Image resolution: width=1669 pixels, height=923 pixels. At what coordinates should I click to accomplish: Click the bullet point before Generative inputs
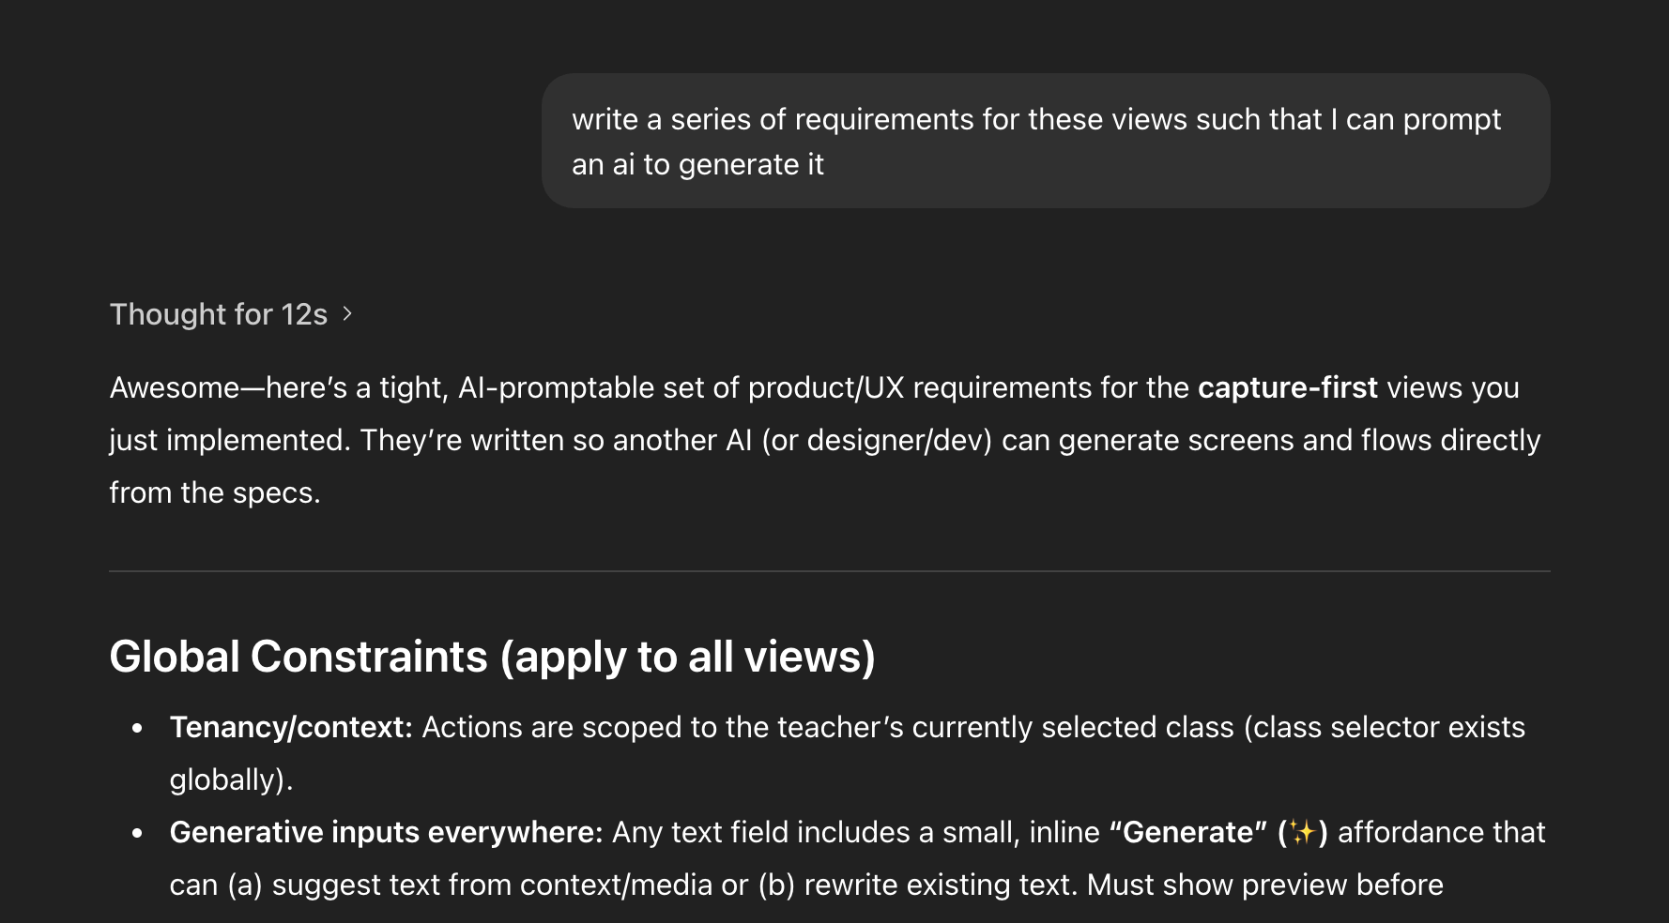[138, 833]
